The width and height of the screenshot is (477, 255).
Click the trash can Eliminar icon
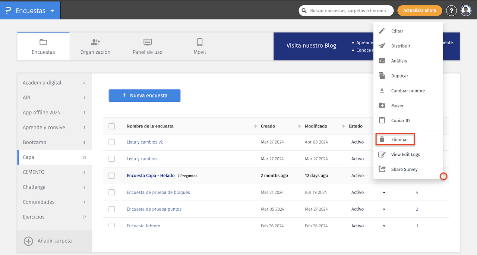click(382, 139)
